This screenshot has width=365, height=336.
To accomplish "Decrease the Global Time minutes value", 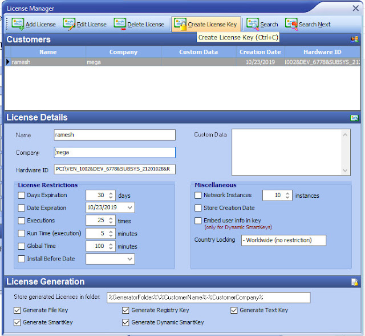I will point(111,249).
